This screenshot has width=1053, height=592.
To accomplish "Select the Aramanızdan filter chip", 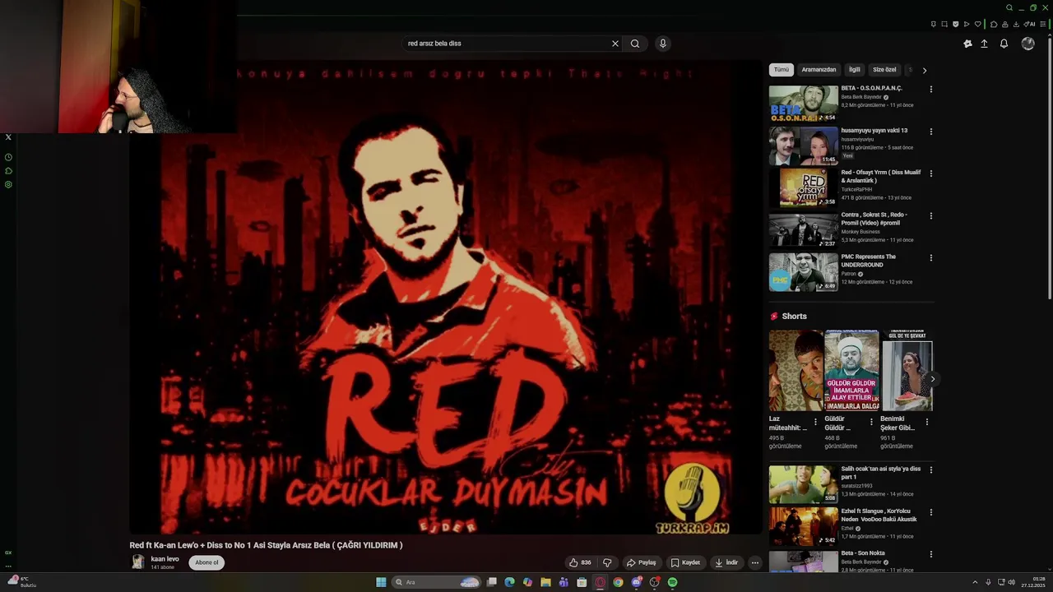I will coord(819,70).
